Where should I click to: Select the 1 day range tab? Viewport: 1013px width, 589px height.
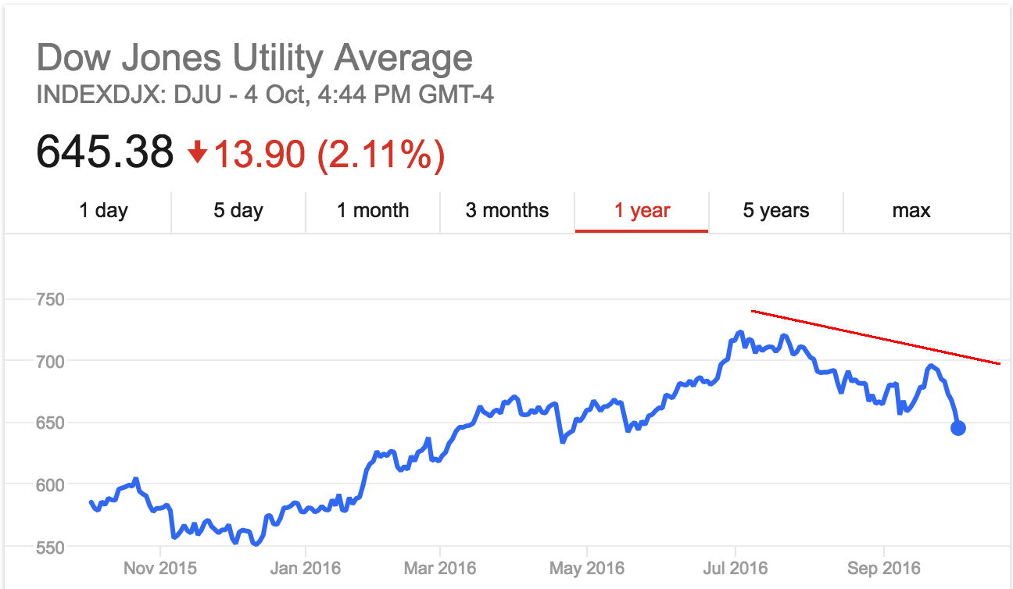click(103, 210)
